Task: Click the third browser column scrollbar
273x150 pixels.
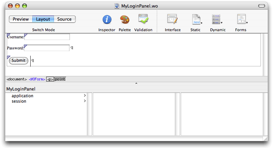Action: click(x=265, y=114)
